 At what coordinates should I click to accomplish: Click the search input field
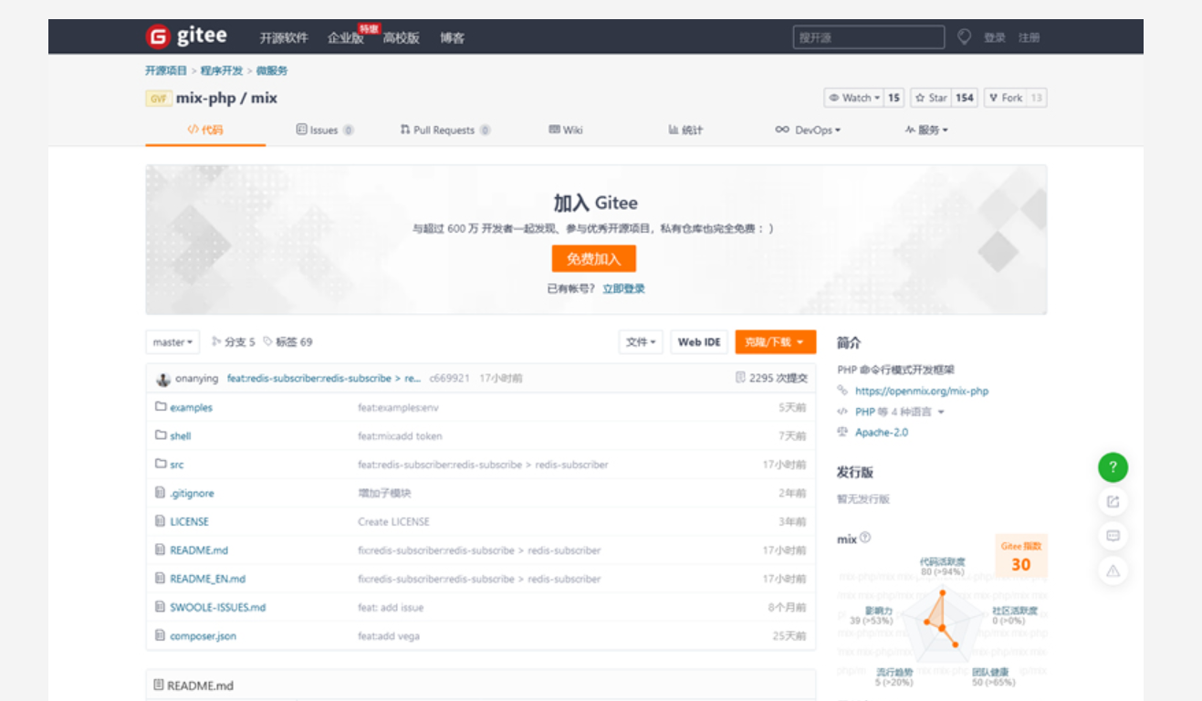(x=868, y=37)
